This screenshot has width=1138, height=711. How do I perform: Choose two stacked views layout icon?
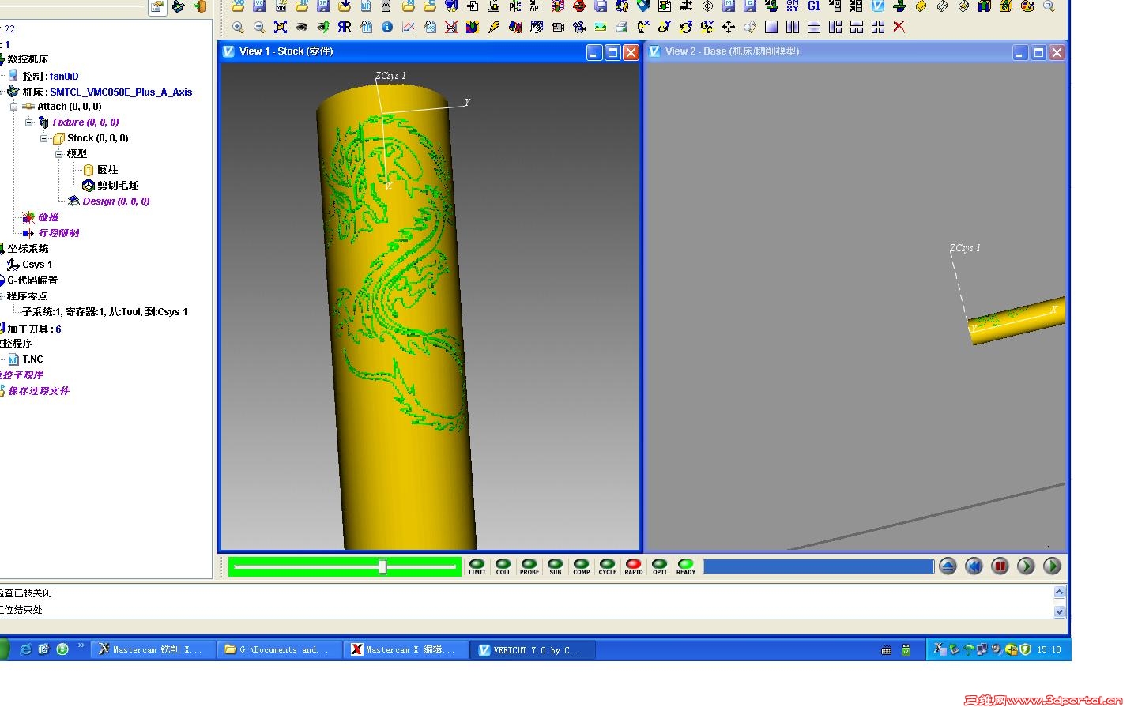tap(814, 27)
